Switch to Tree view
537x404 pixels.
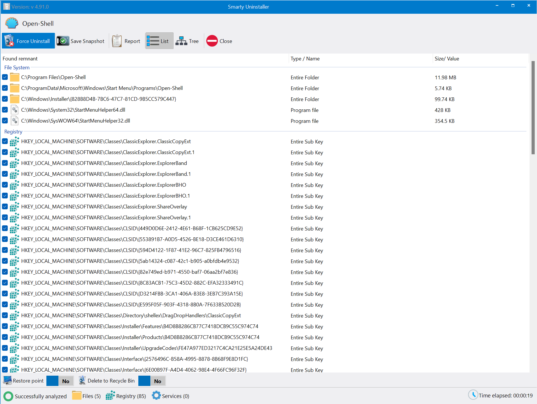click(x=187, y=41)
